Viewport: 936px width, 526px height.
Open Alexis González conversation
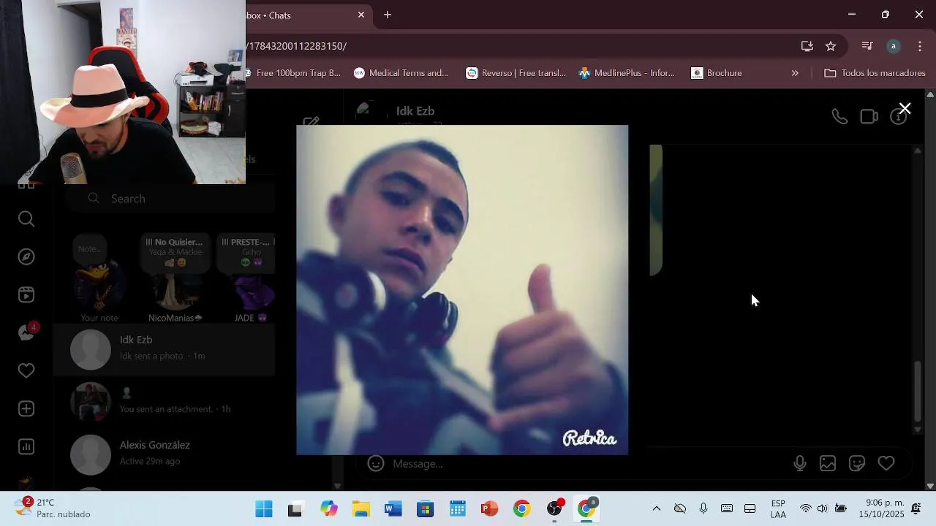[164, 454]
